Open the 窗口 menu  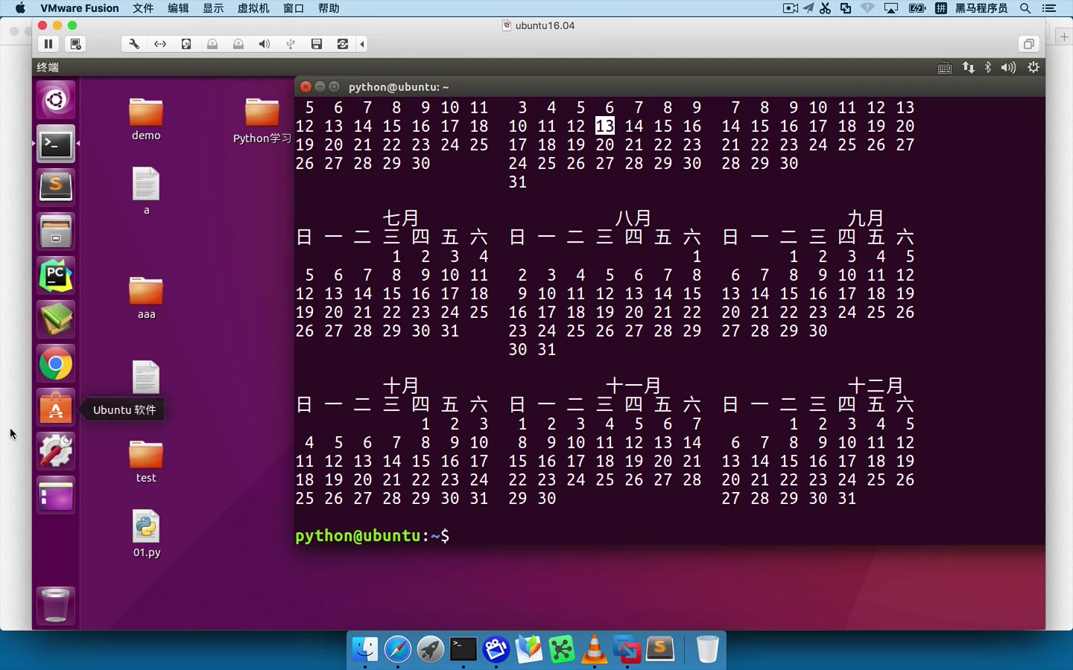[x=294, y=8]
